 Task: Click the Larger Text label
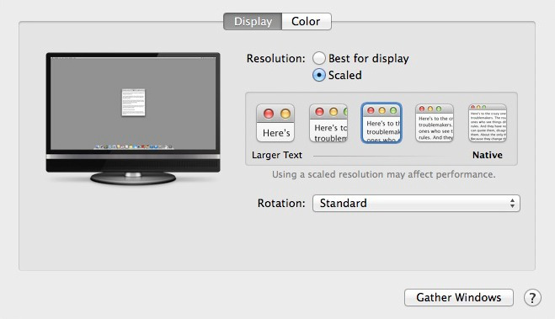click(x=277, y=155)
